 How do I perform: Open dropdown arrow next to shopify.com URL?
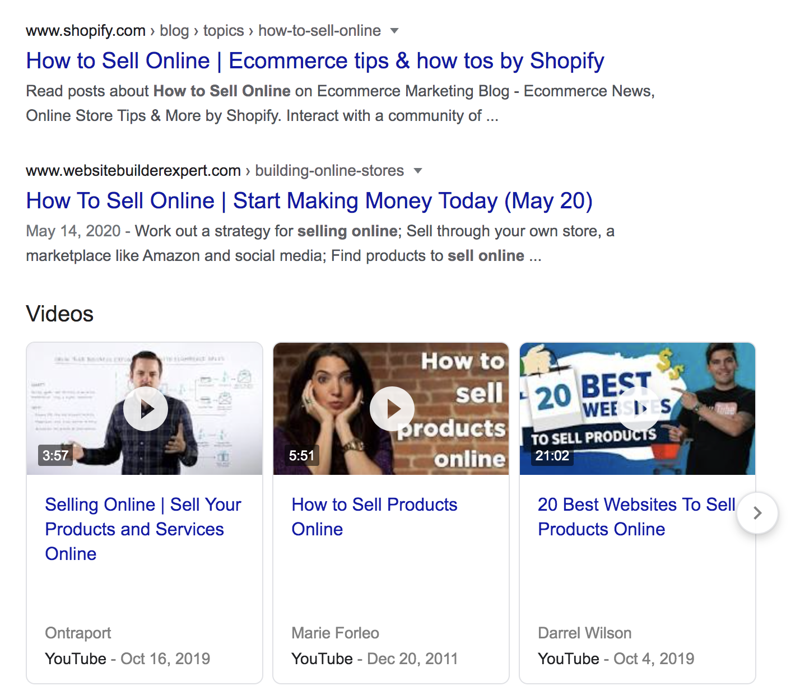pyautogui.click(x=394, y=31)
